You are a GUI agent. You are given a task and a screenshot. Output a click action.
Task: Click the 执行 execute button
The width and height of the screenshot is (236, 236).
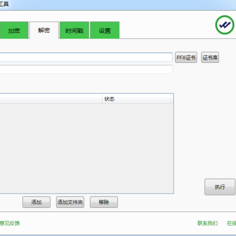220,187
